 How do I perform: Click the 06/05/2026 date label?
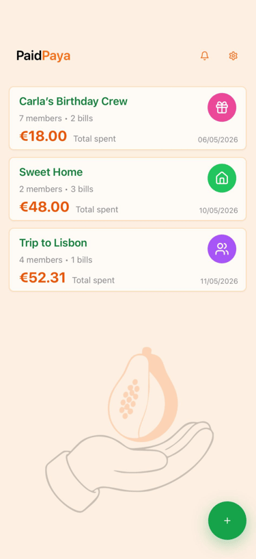click(x=218, y=140)
